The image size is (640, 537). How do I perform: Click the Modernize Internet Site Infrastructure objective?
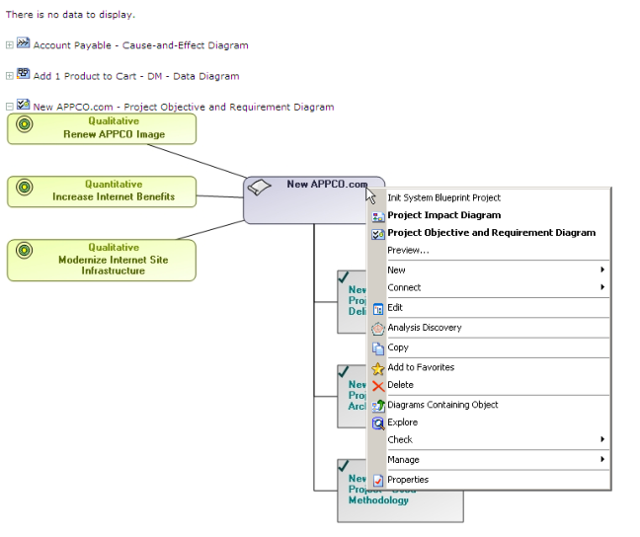[x=113, y=260]
